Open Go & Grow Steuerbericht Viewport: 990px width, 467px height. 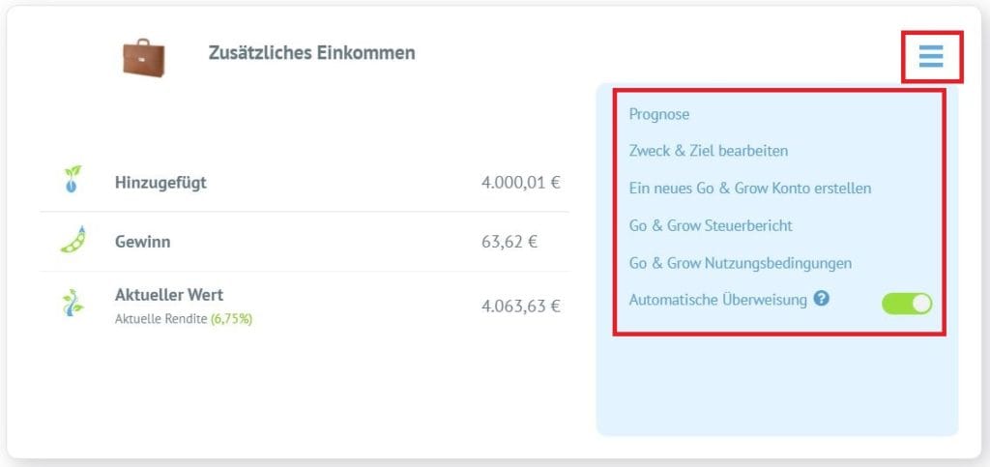[x=711, y=225]
